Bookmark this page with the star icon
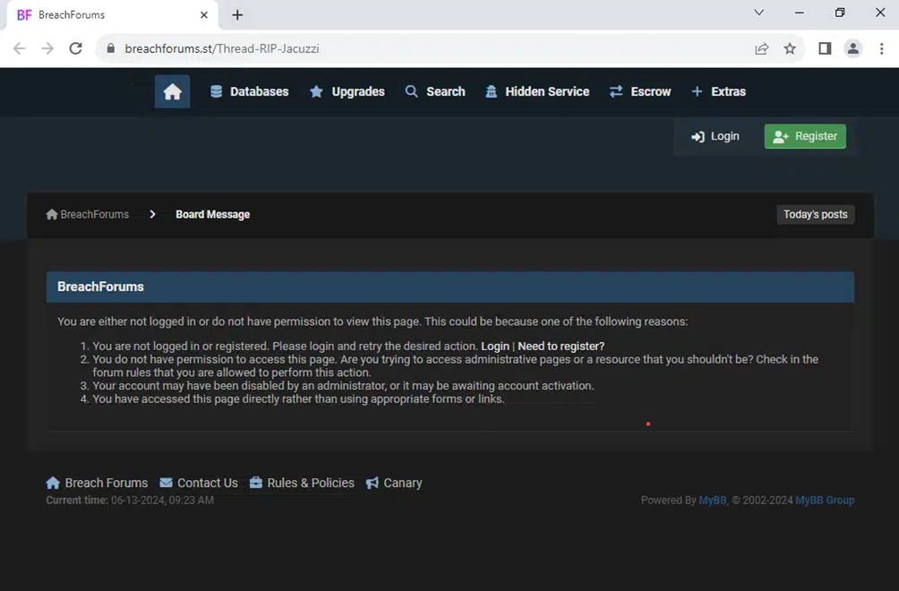This screenshot has width=899, height=591. (x=790, y=48)
